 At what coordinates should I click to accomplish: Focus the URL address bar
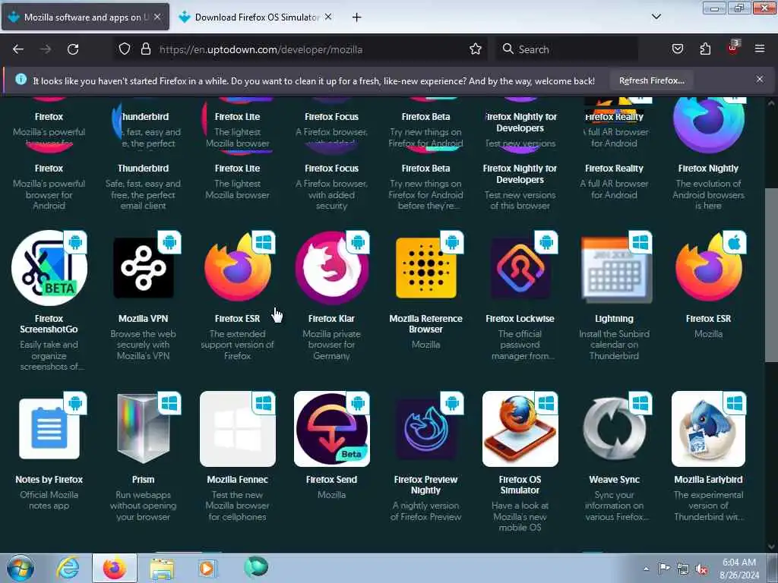point(301,49)
